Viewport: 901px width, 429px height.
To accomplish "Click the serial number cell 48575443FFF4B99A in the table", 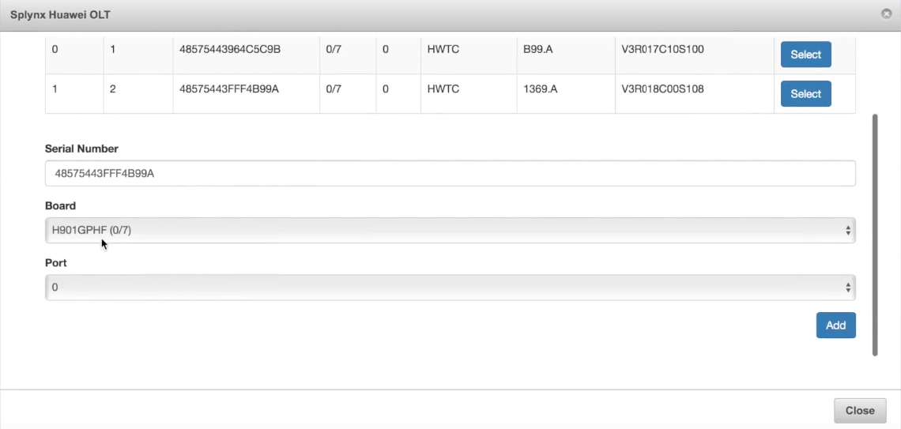I will pos(229,89).
